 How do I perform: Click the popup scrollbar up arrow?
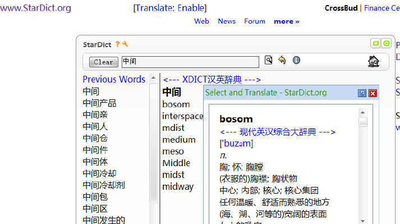point(363,112)
